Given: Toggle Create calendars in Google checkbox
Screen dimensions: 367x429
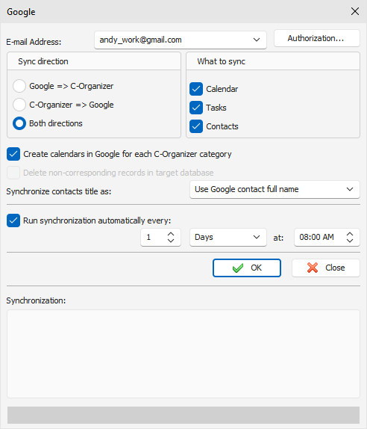Looking at the screenshot, I should tap(13, 154).
